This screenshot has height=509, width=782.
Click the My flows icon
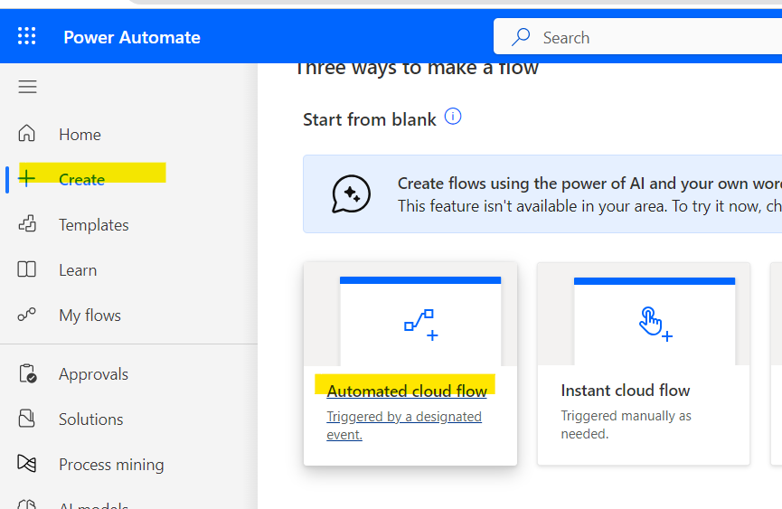[26, 315]
